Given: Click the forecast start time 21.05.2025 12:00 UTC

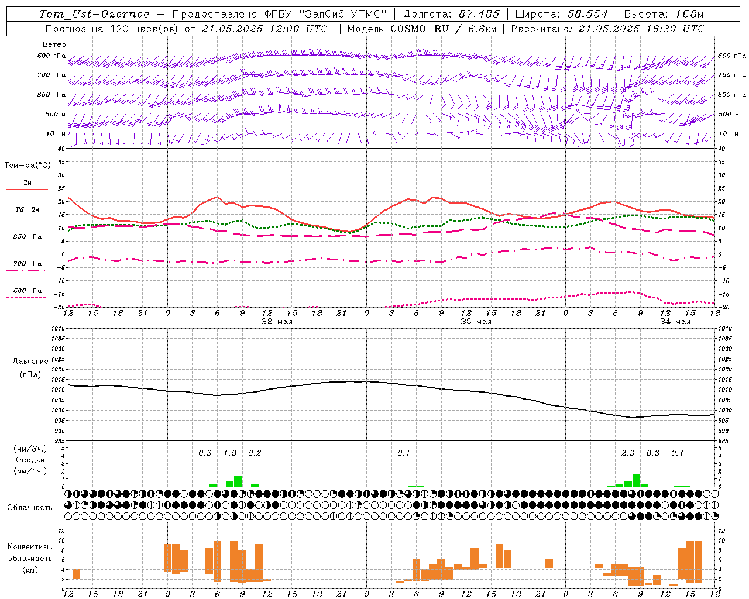Looking at the screenshot, I should (264, 29).
